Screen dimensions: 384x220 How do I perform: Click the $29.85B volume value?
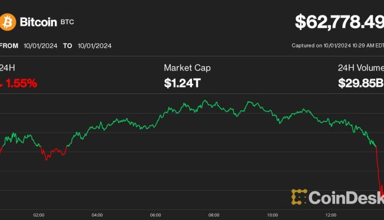tap(361, 83)
